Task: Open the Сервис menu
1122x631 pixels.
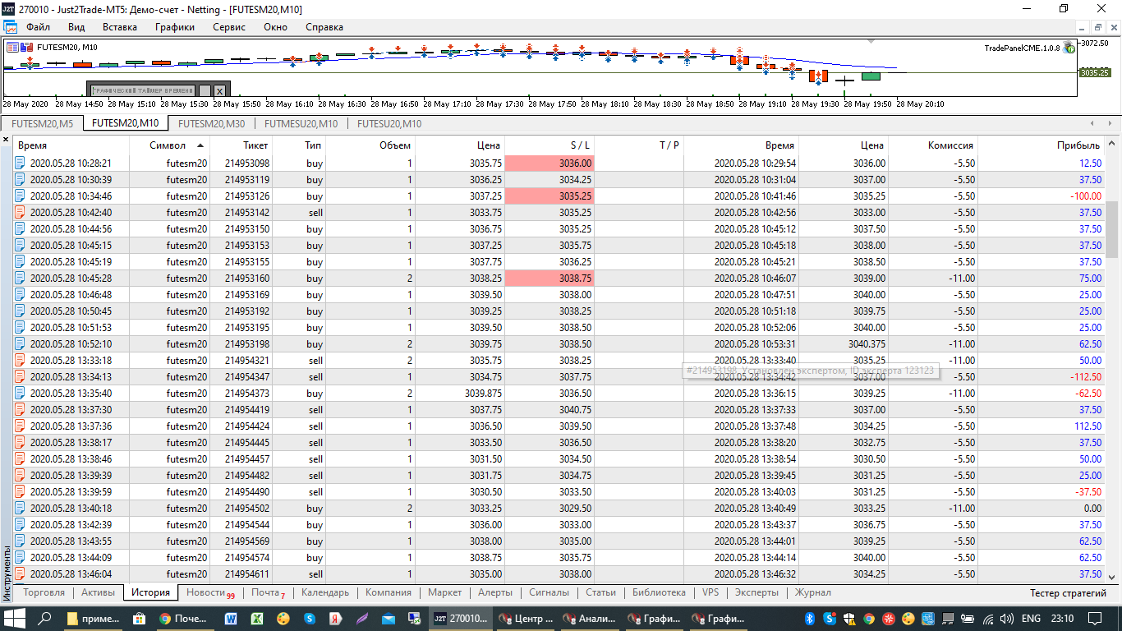Action: point(229,27)
